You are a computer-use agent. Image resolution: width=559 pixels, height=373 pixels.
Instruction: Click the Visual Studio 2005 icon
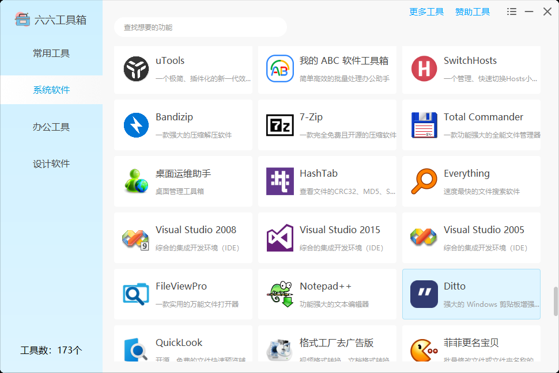pos(424,237)
